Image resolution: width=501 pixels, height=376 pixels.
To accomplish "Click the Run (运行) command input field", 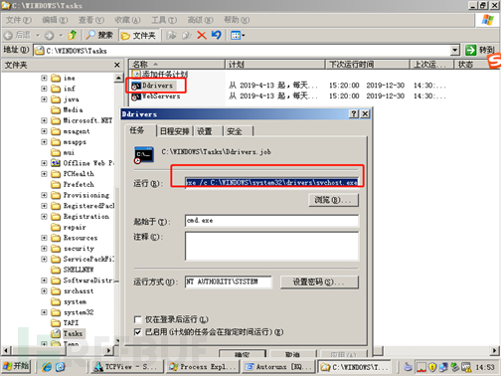I will click(x=271, y=183).
